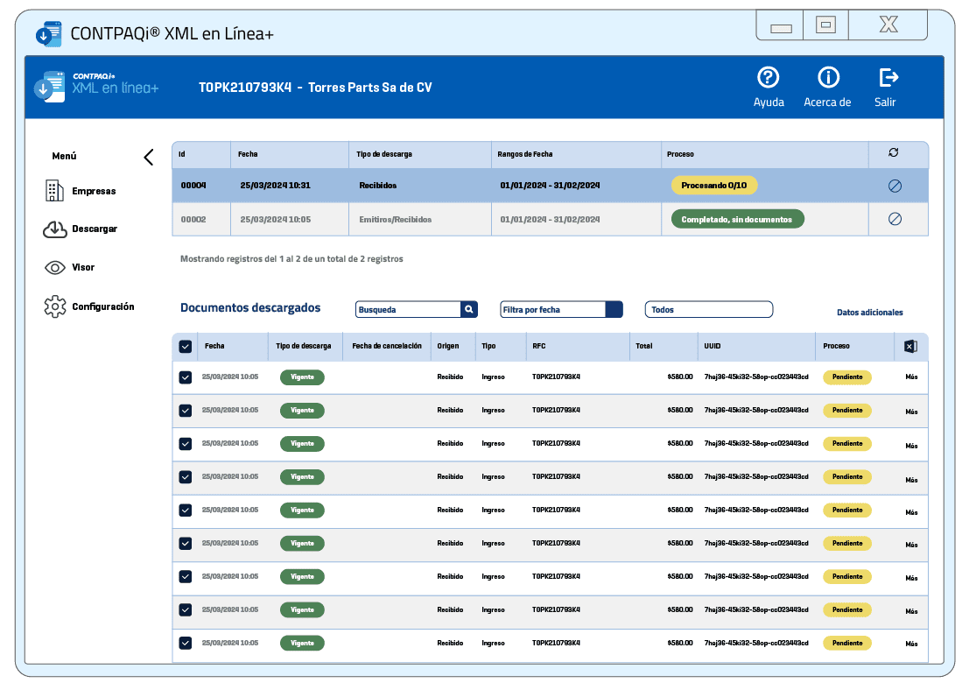
Task: Click the search magnifier icon
Action: [x=469, y=309]
